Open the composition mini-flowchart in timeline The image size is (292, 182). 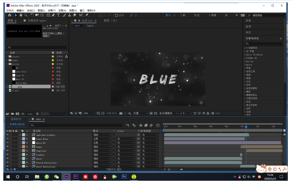tap(127, 125)
